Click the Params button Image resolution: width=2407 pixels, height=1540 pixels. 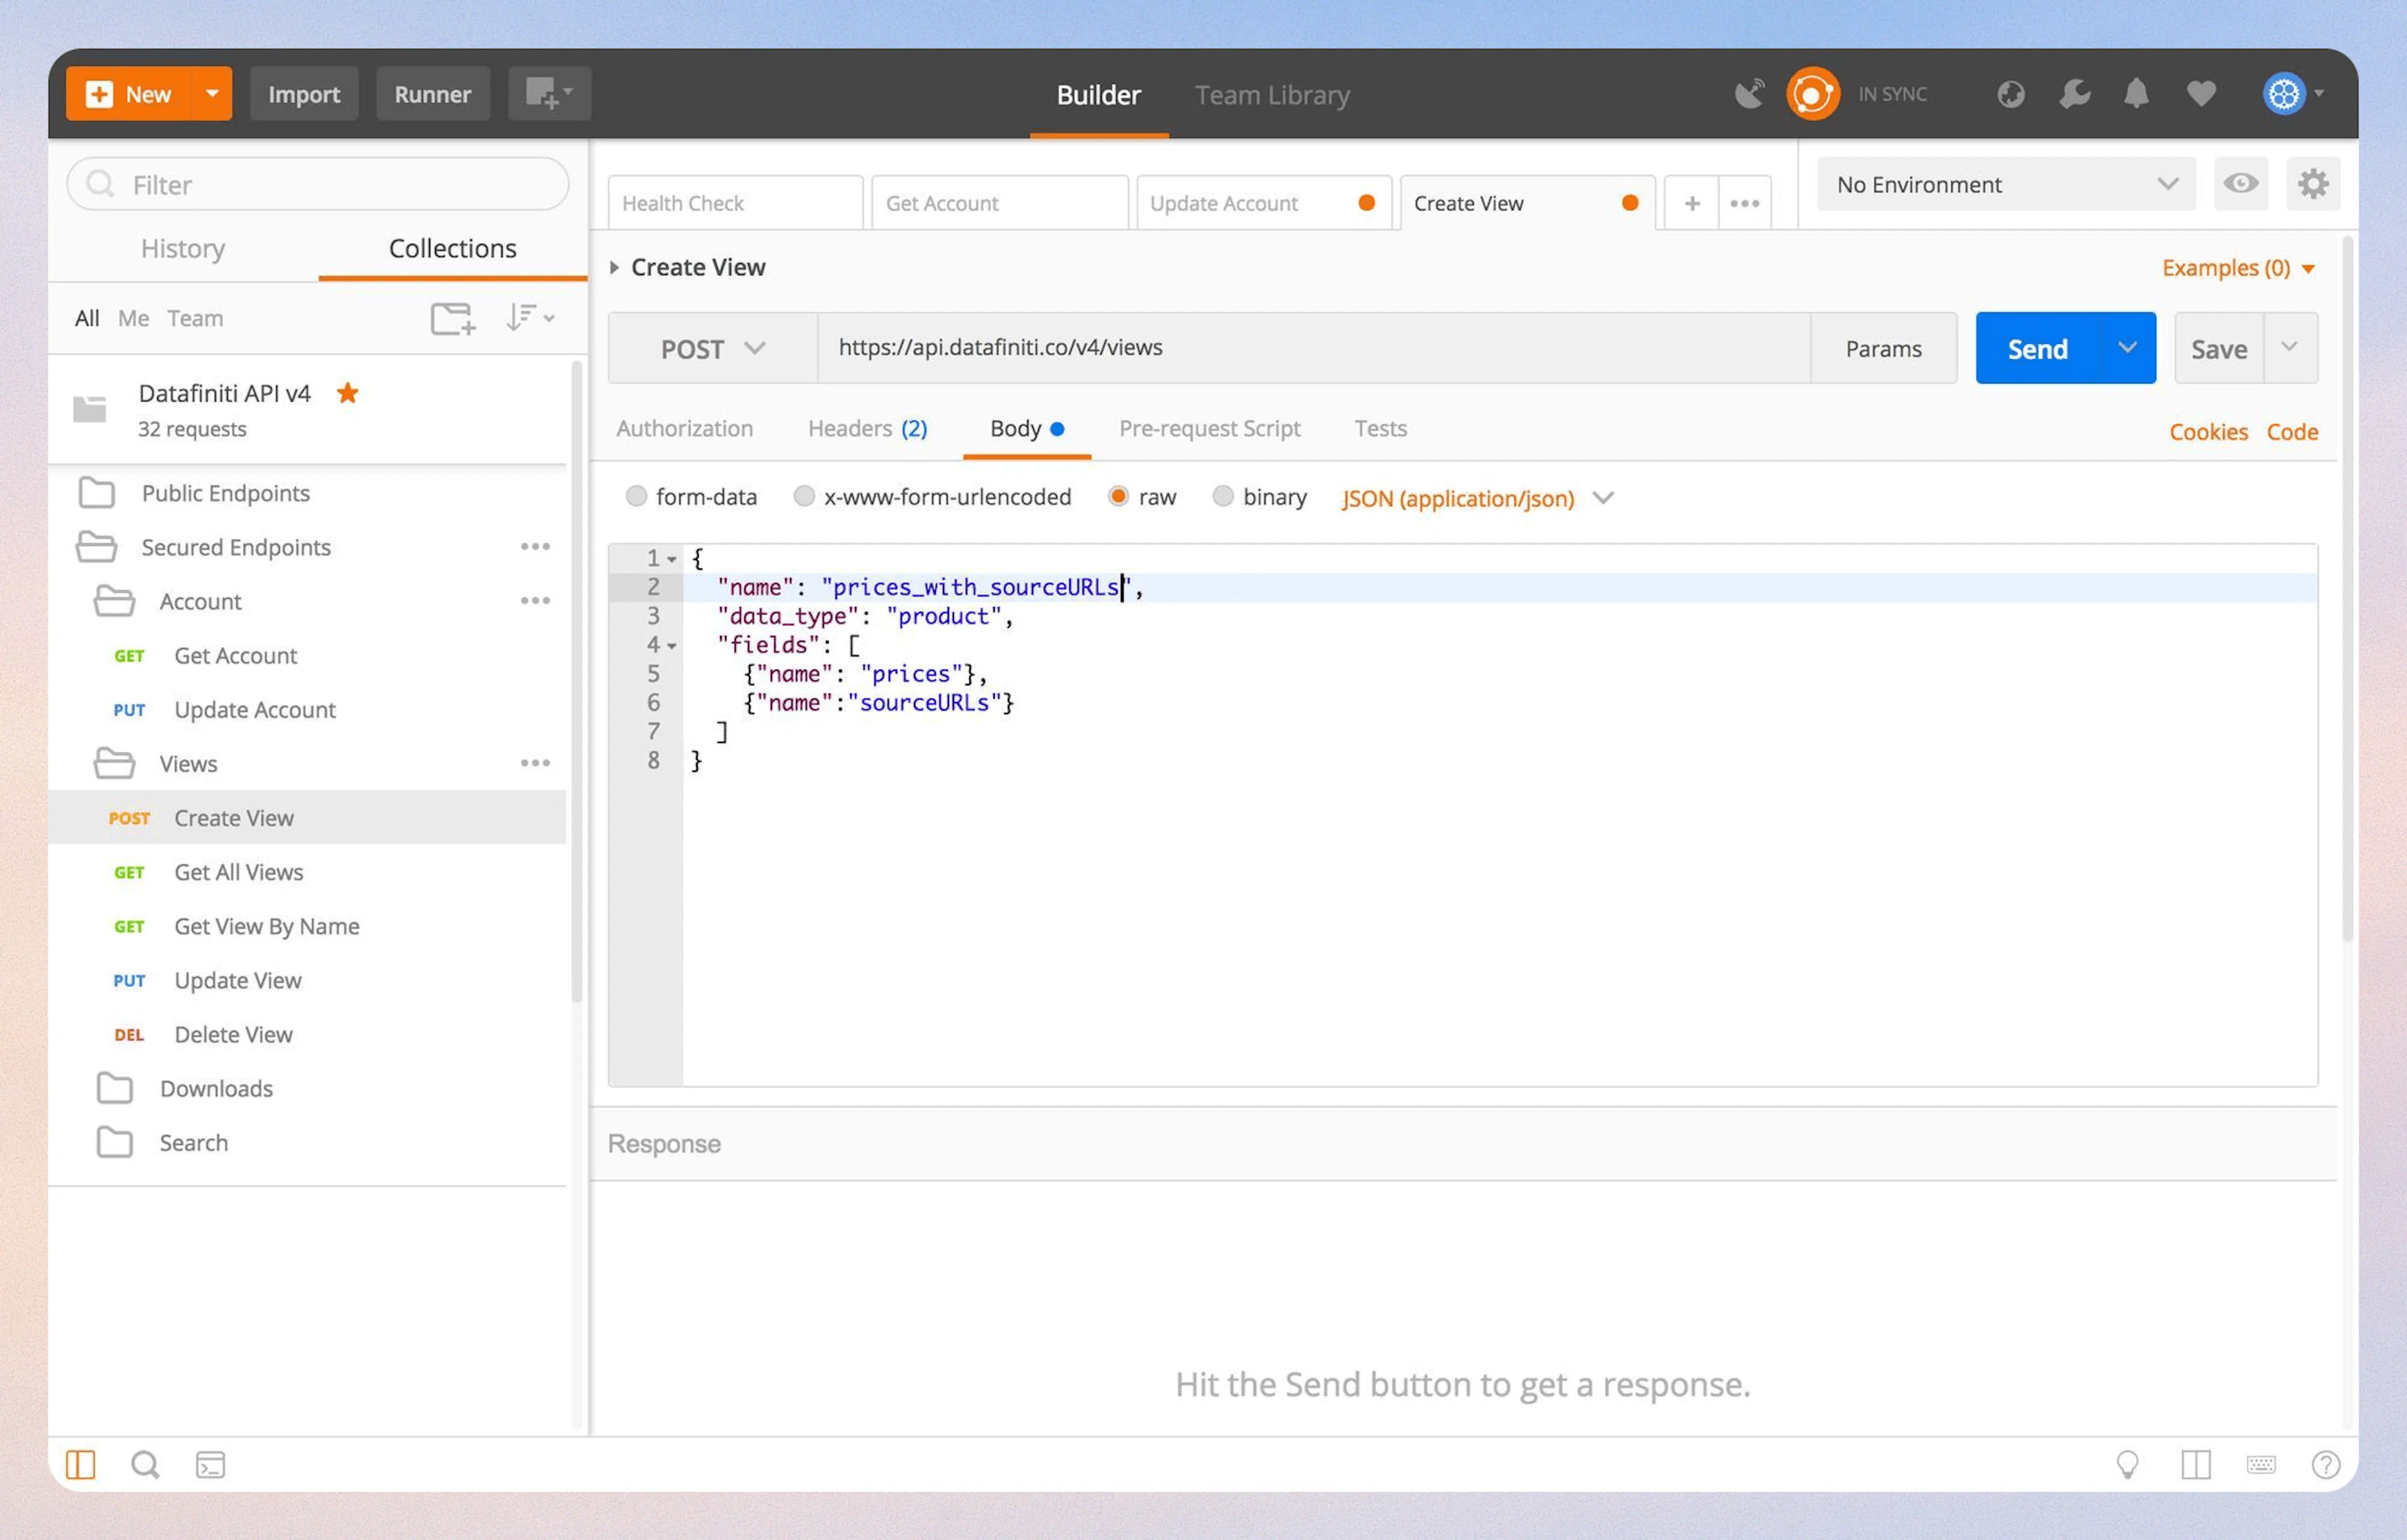click(1884, 348)
